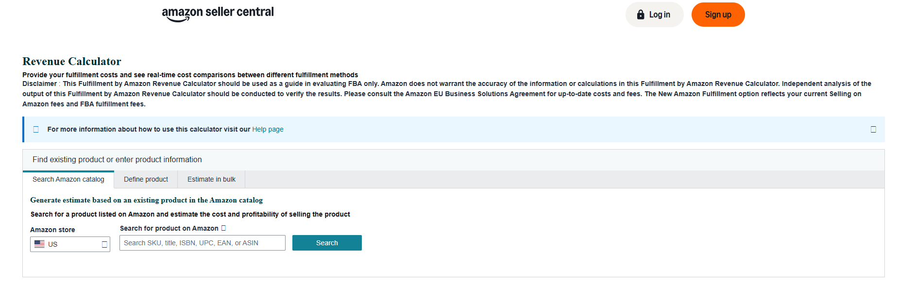Click the info icon in the blue banner
This screenshot has width=898, height=287.
tap(36, 129)
